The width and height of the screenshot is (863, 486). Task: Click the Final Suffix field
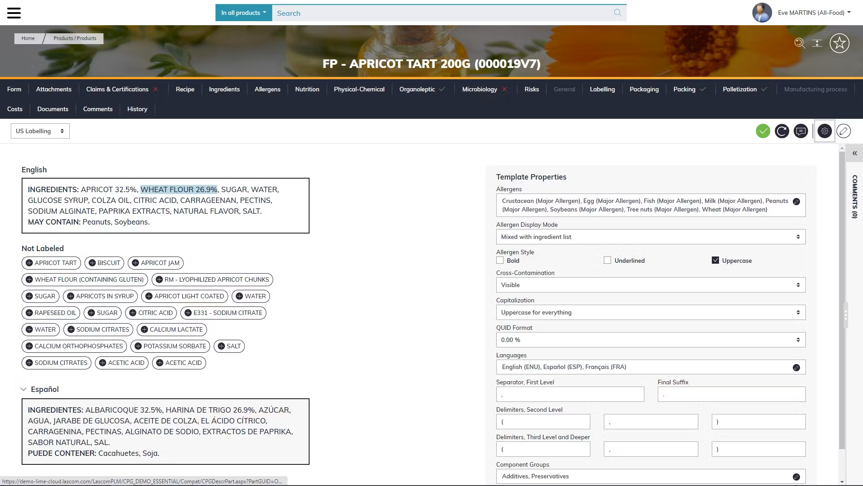click(732, 395)
